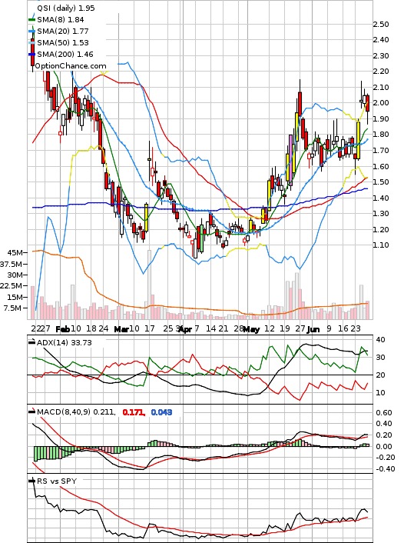
Task: Click the 21 date label in April
Action: pyautogui.click(x=224, y=328)
